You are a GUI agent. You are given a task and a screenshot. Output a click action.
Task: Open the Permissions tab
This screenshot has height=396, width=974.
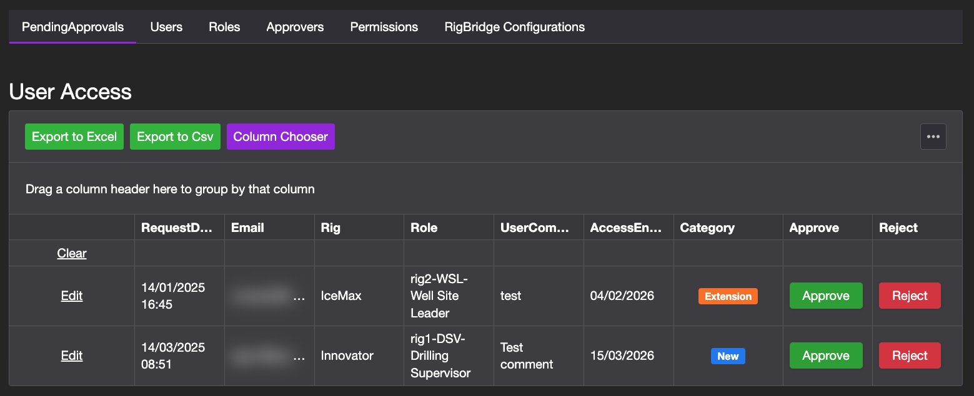coord(384,27)
